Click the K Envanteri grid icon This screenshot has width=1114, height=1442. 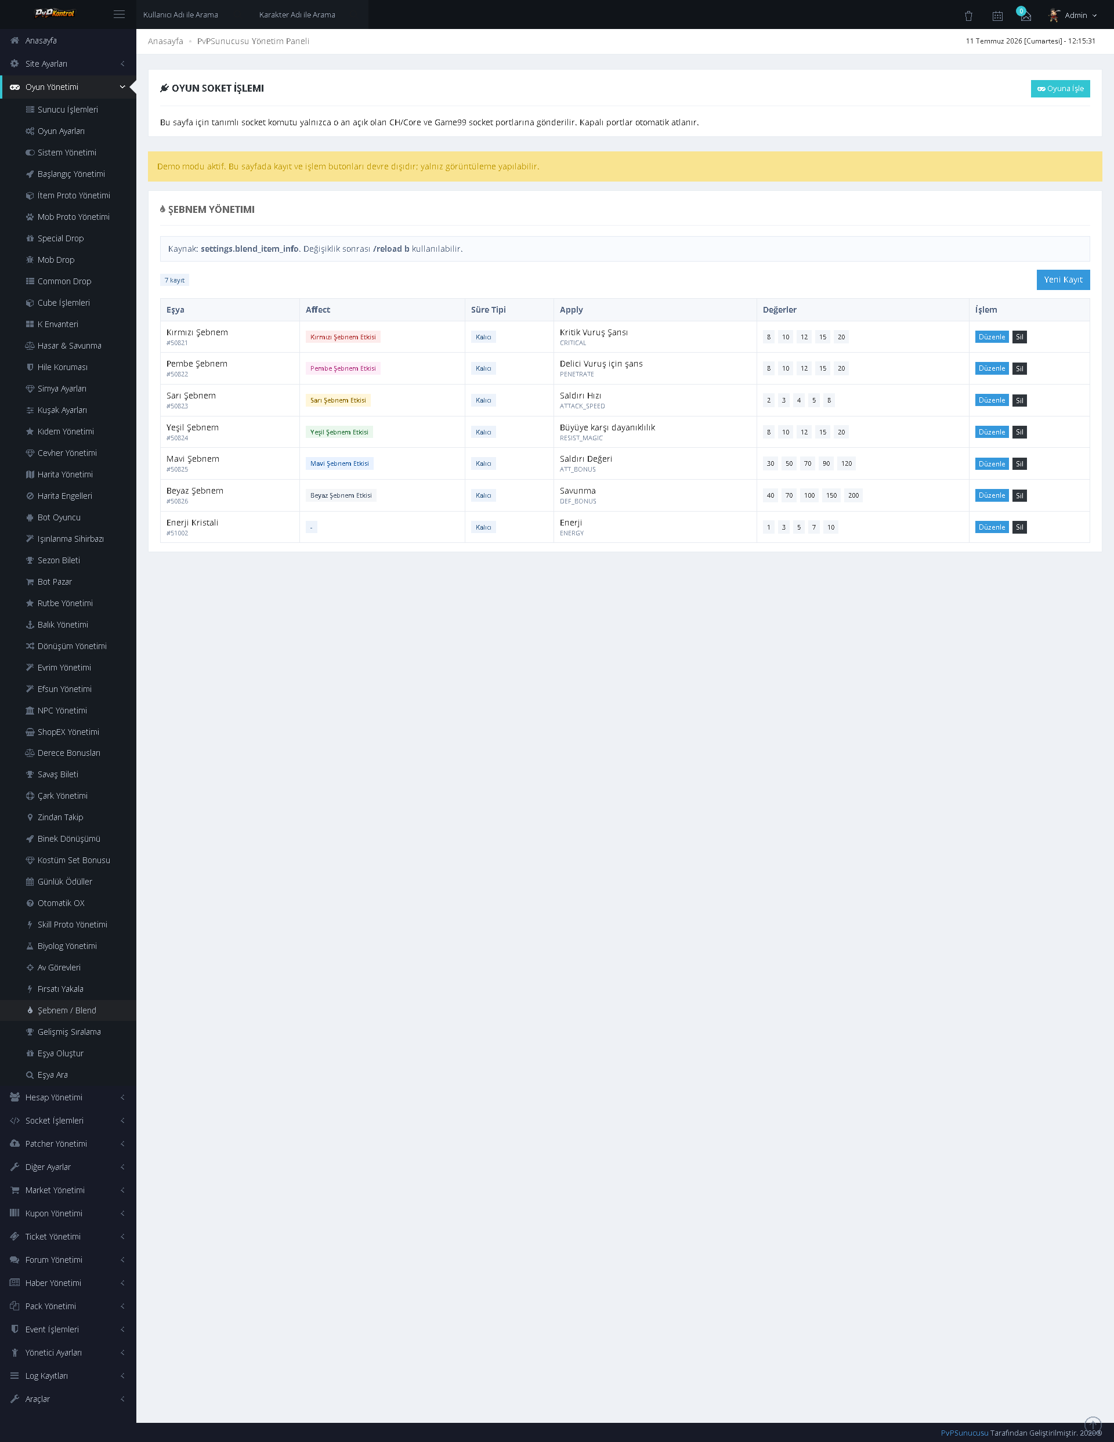30,324
